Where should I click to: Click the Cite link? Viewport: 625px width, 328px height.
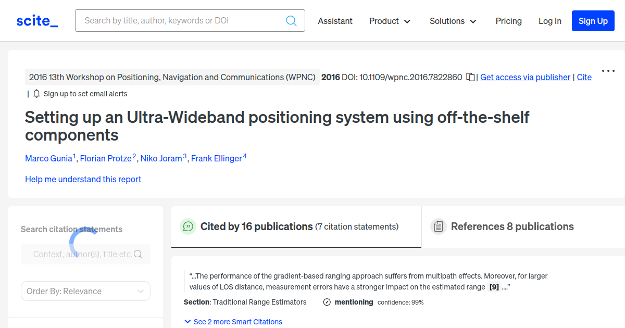pyautogui.click(x=584, y=77)
